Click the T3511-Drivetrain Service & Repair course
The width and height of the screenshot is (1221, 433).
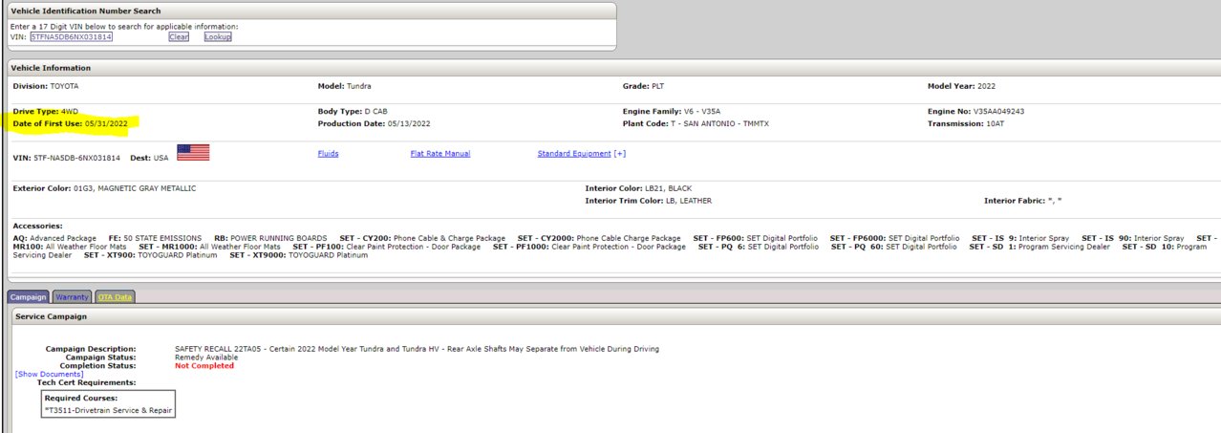(110, 410)
